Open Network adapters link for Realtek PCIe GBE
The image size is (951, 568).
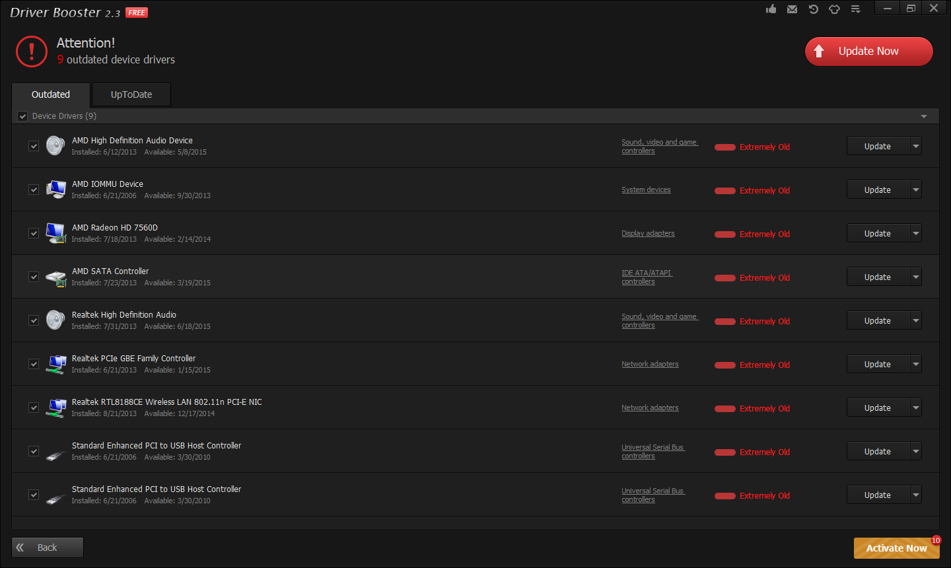click(650, 364)
